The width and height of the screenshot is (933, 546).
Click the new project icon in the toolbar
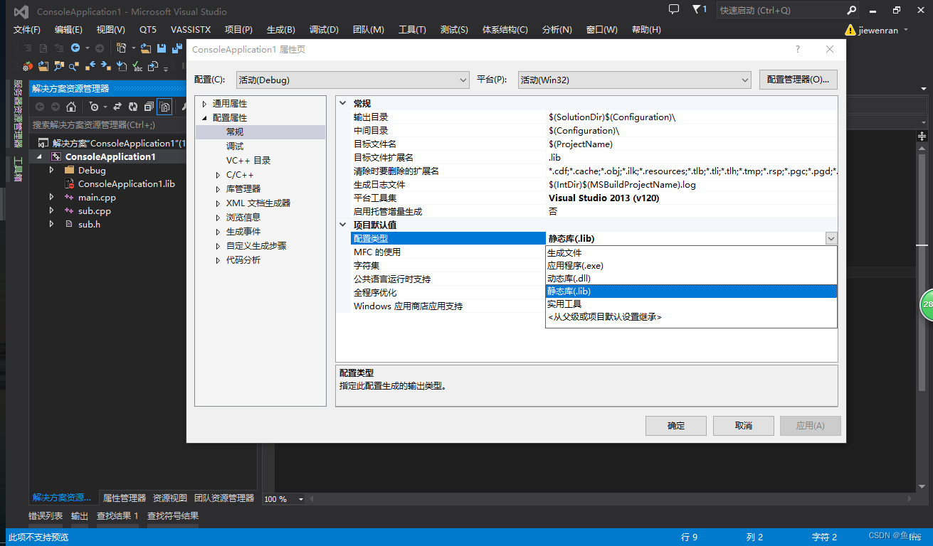click(122, 48)
